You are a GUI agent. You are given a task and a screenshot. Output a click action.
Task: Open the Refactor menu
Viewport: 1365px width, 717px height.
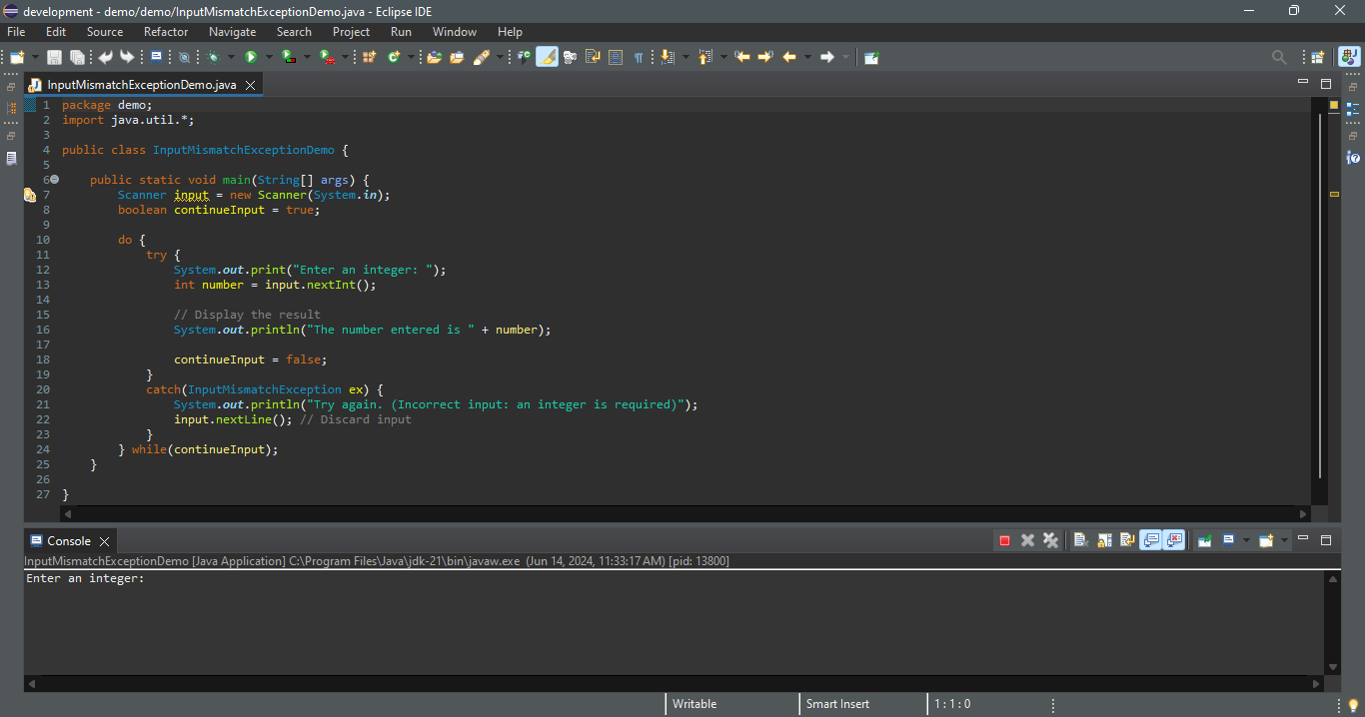[x=166, y=32]
